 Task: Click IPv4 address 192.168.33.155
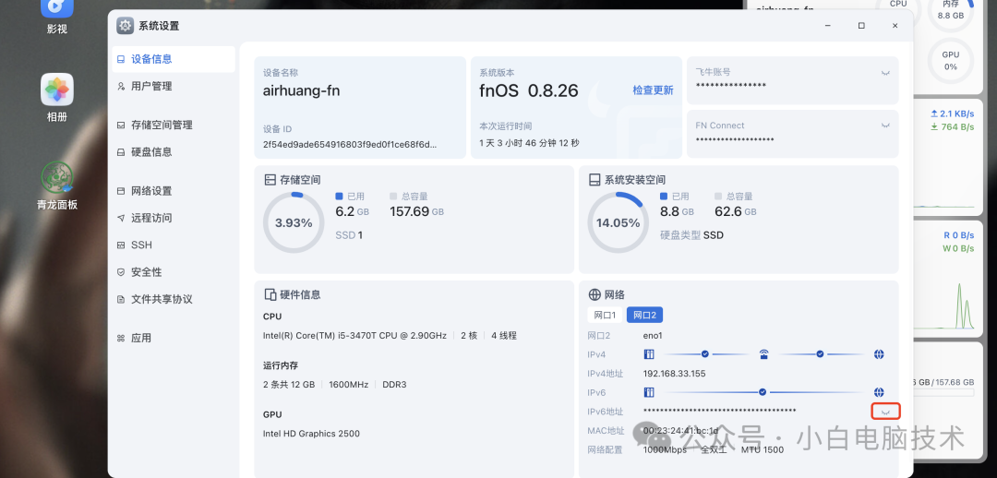point(674,374)
